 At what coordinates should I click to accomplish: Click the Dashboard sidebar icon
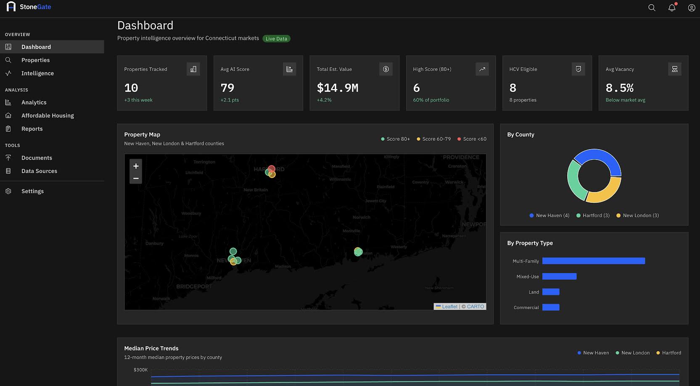tap(8, 47)
